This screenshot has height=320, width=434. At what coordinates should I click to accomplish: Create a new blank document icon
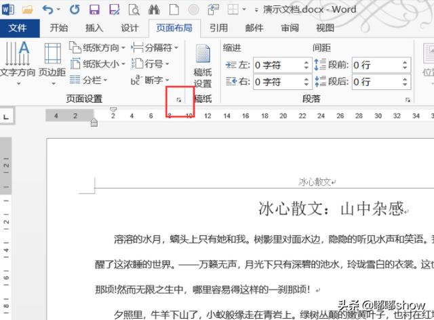pos(174,10)
